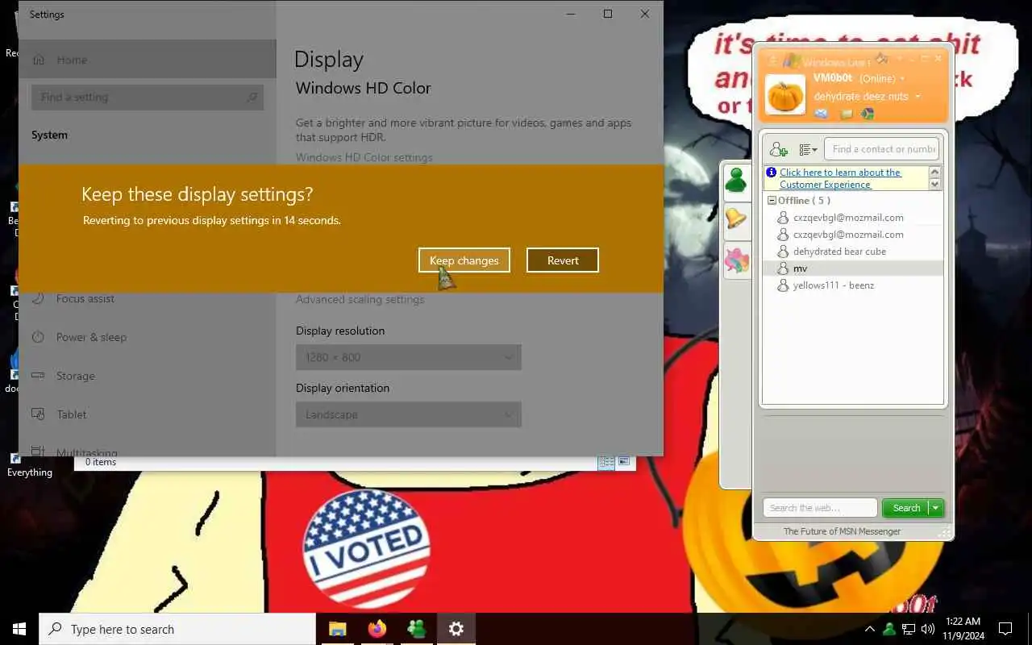The height and width of the screenshot is (645, 1032).
Task: Switch Explorer window to large icons view
Action: (624, 462)
